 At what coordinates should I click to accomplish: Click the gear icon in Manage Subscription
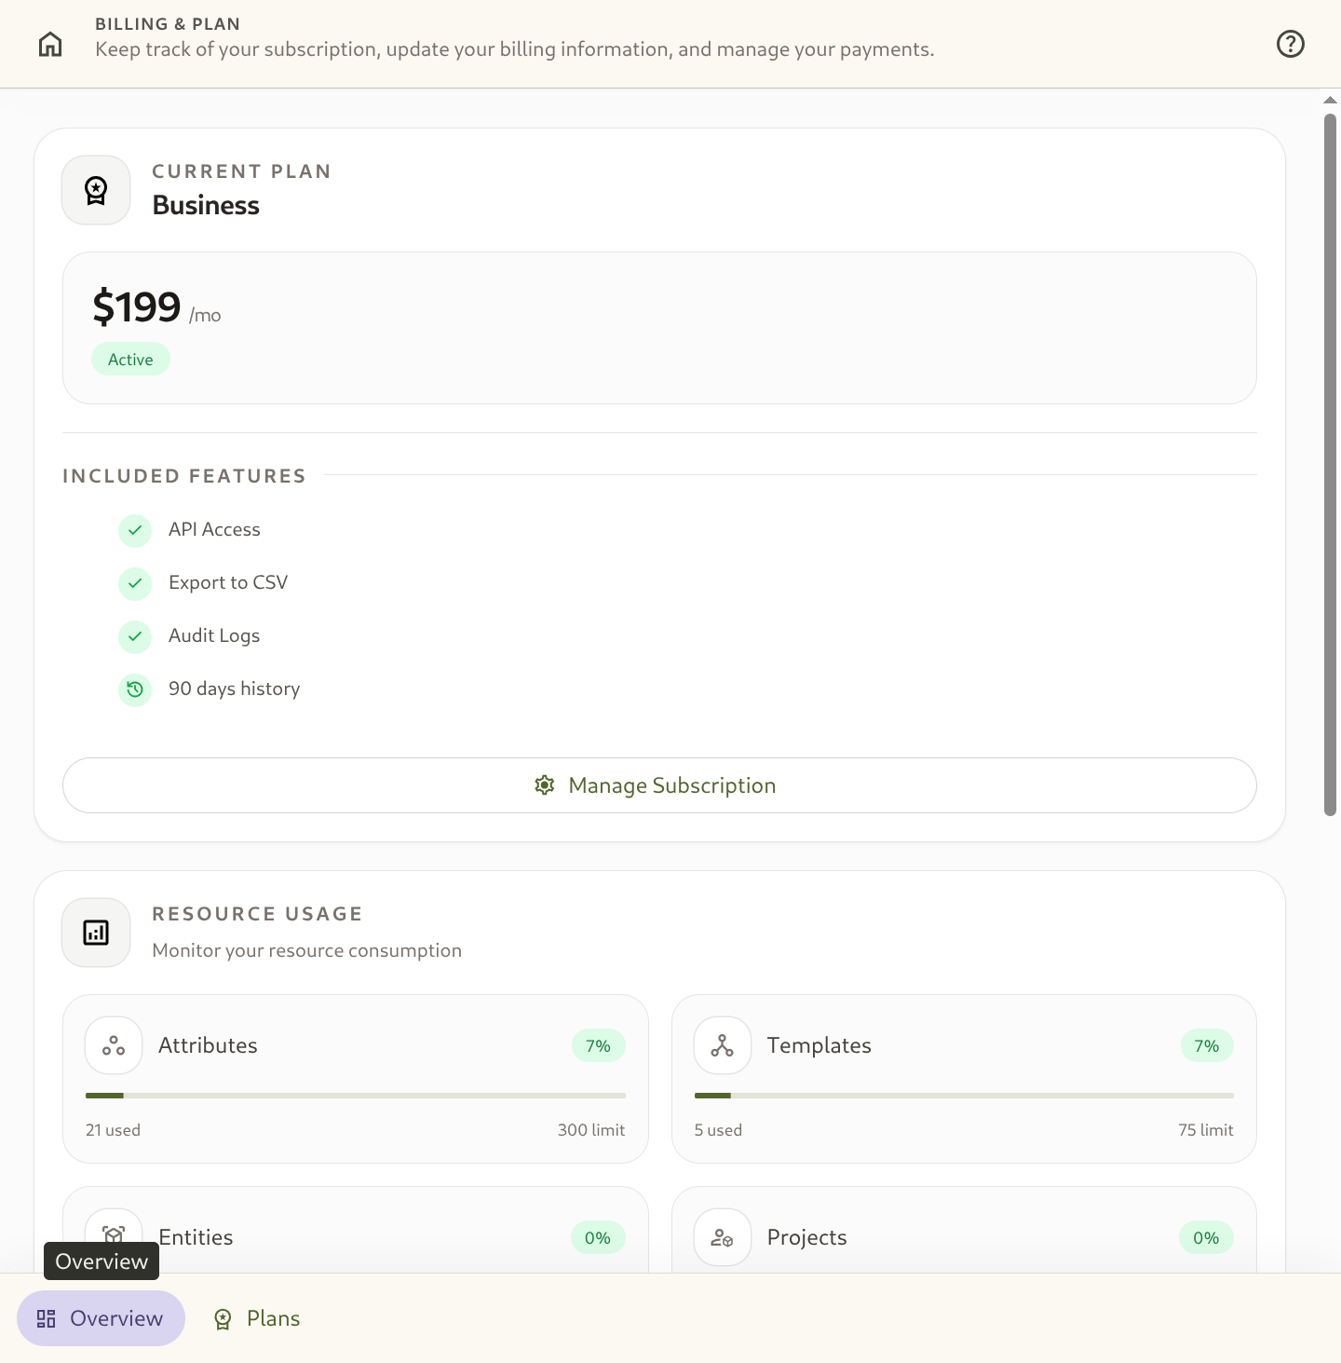pos(545,785)
